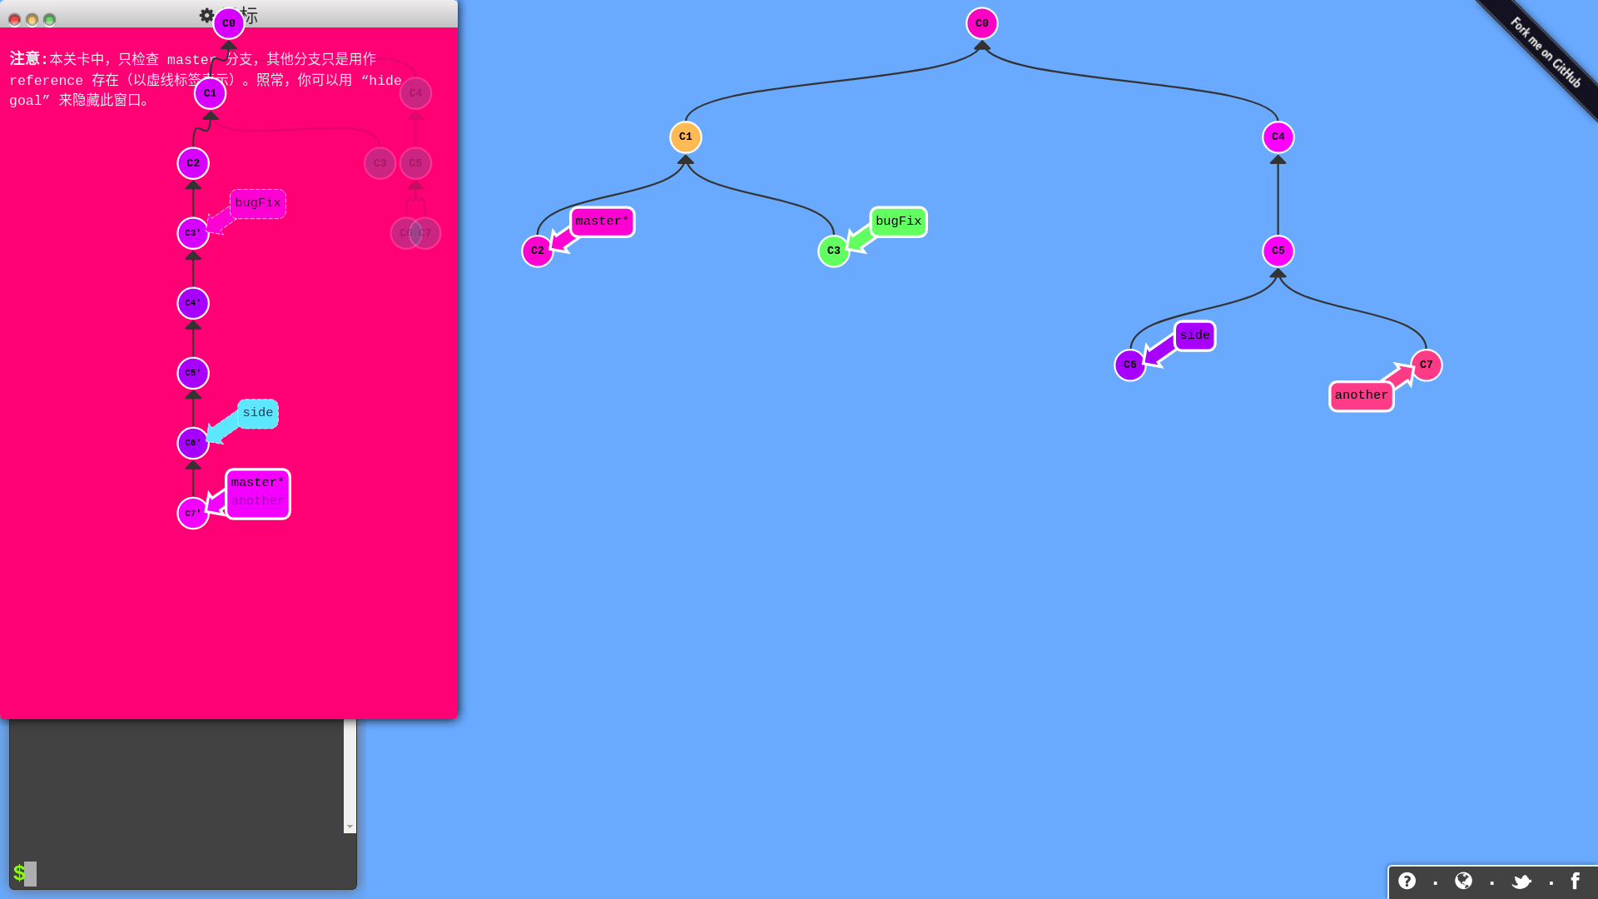Click the settings gear icon
The width and height of the screenshot is (1598, 899).
(x=206, y=14)
